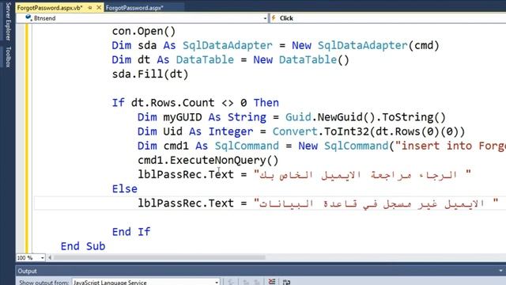506x285 pixels.
Task: Click the cmd1 variable in the Dim statement
Action: pyautogui.click(x=176, y=146)
